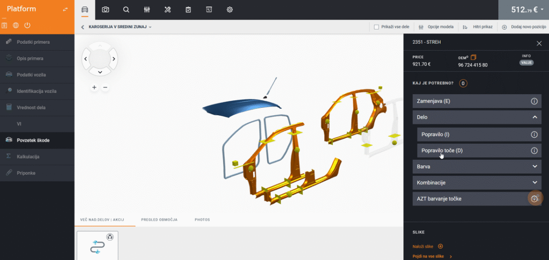Open the settings gear in top toolbar
The height and width of the screenshot is (260, 549).
(229, 10)
